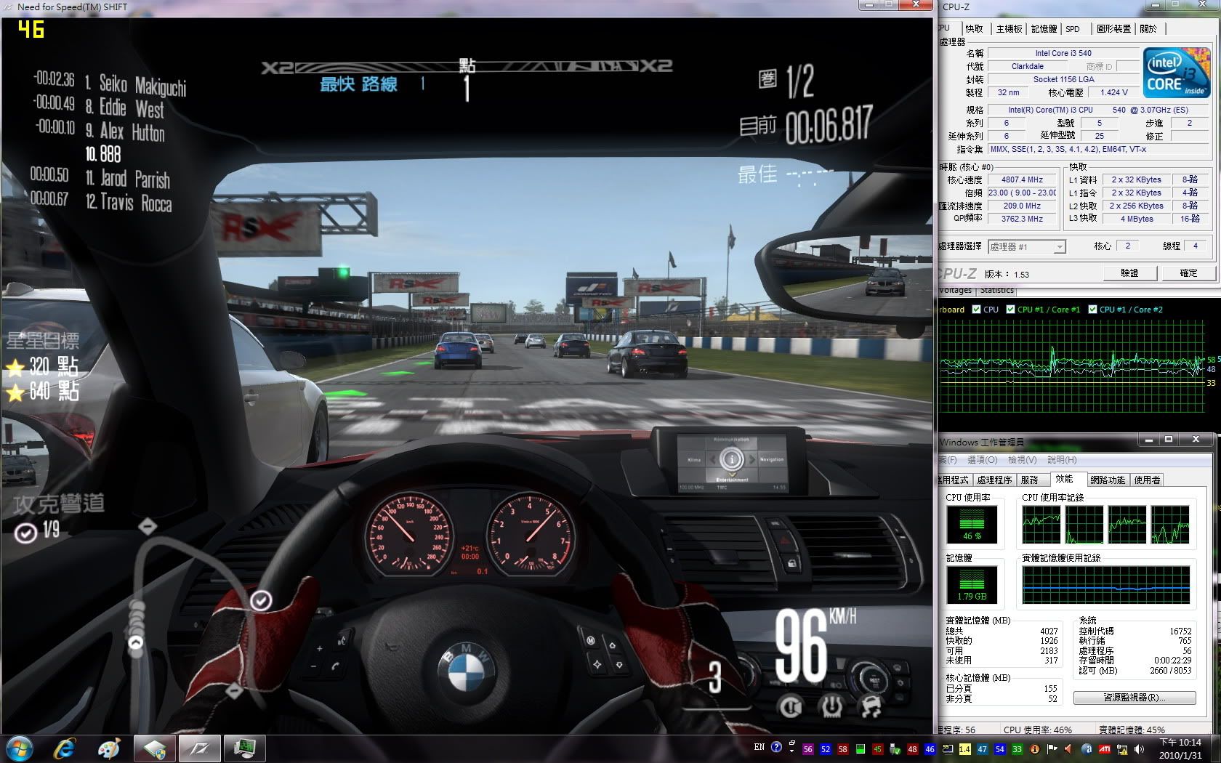Click the 記憶體 1.79 GB meter
Viewport: 1221px width, 763px height.
click(x=972, y=585)
